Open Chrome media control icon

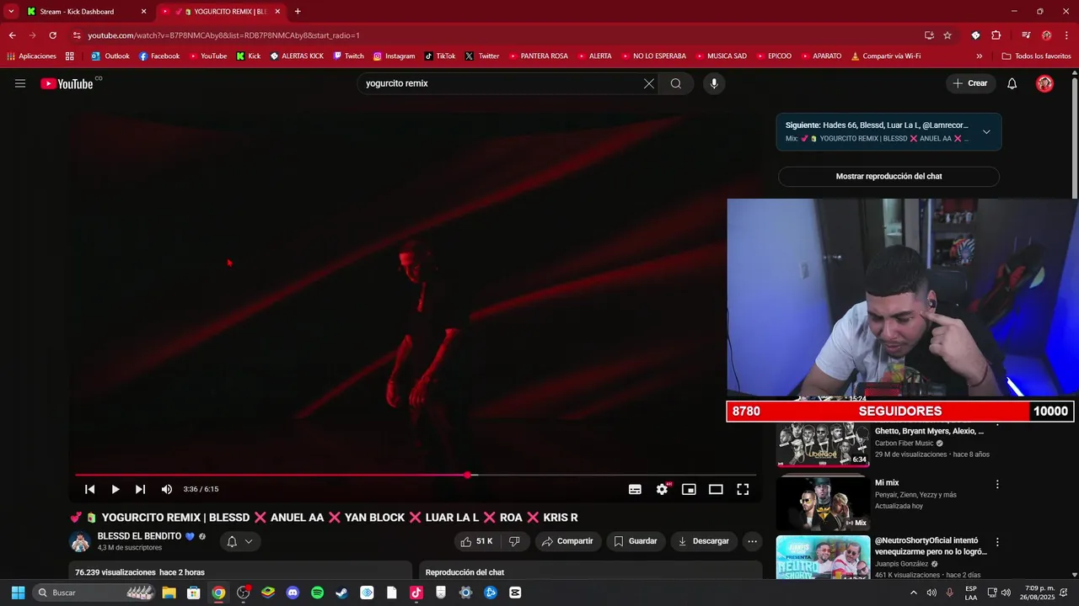1026,35
